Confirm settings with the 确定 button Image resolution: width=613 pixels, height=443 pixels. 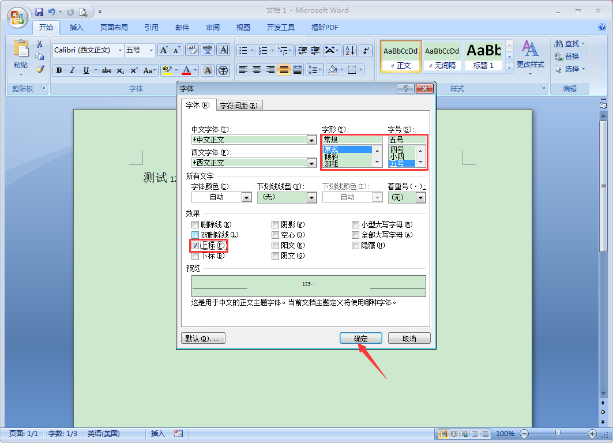[360, 338]
